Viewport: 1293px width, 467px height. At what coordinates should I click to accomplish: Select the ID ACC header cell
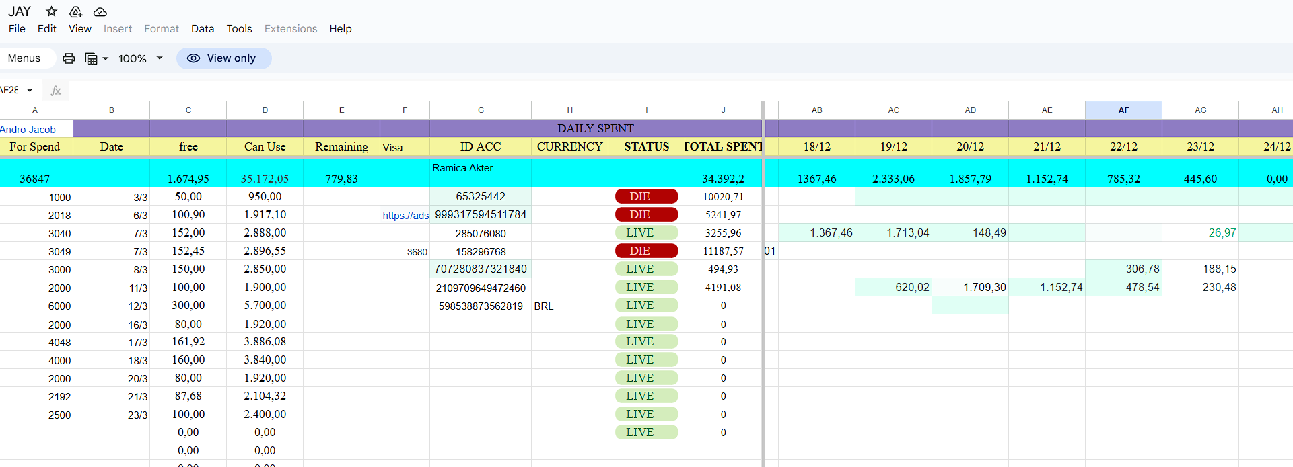481,146
